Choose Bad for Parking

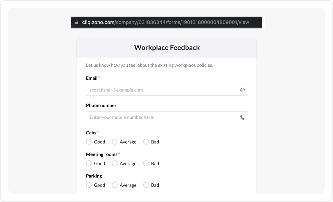tap(146, 185)
